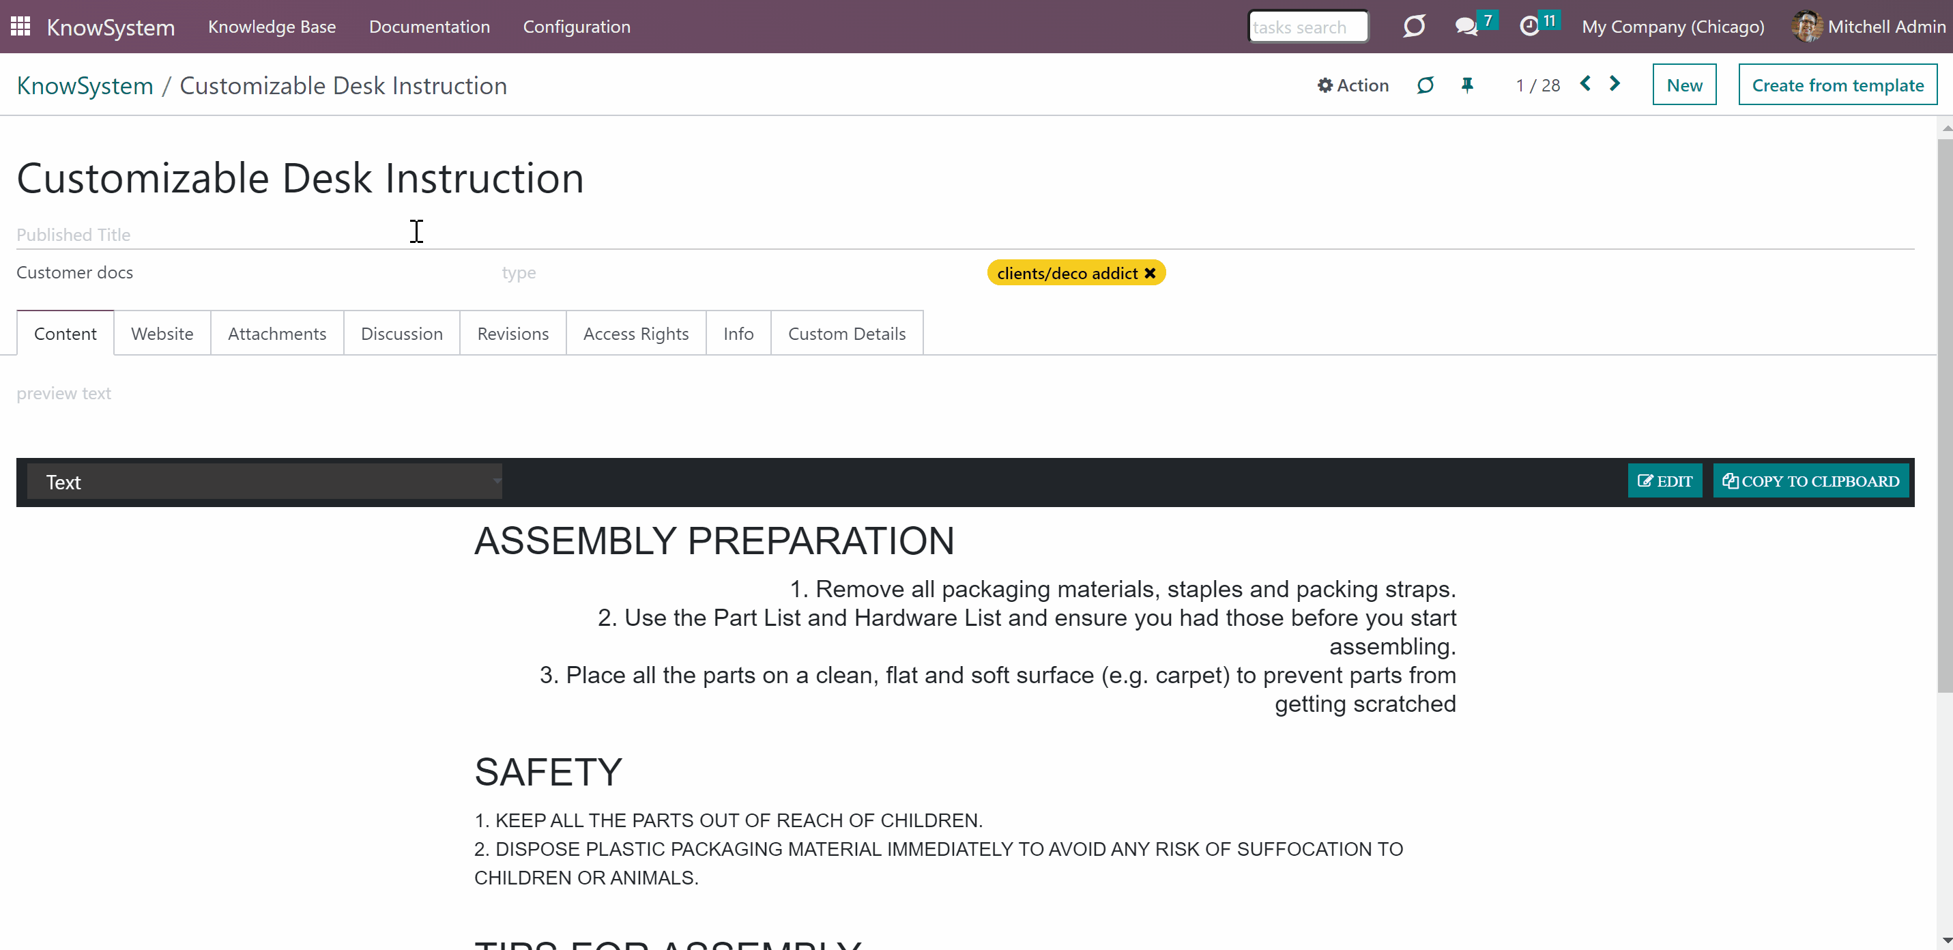Click the Published Title input field
The height and width of the screenshot is (950, 1953).
click(964, 235)
